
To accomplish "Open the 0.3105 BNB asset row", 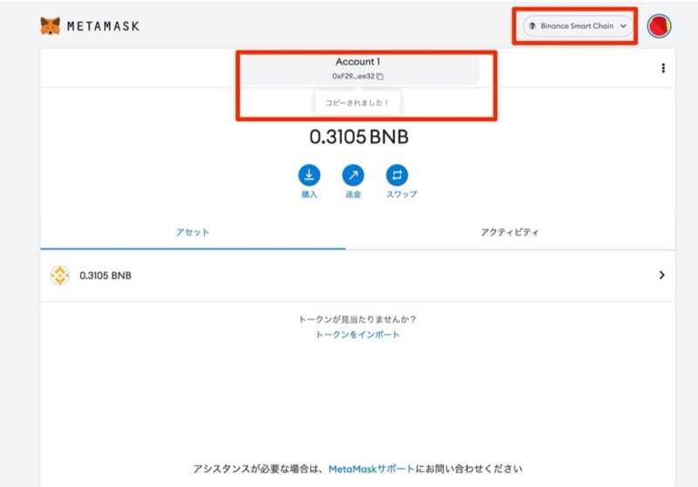I will tap(358, 276).
